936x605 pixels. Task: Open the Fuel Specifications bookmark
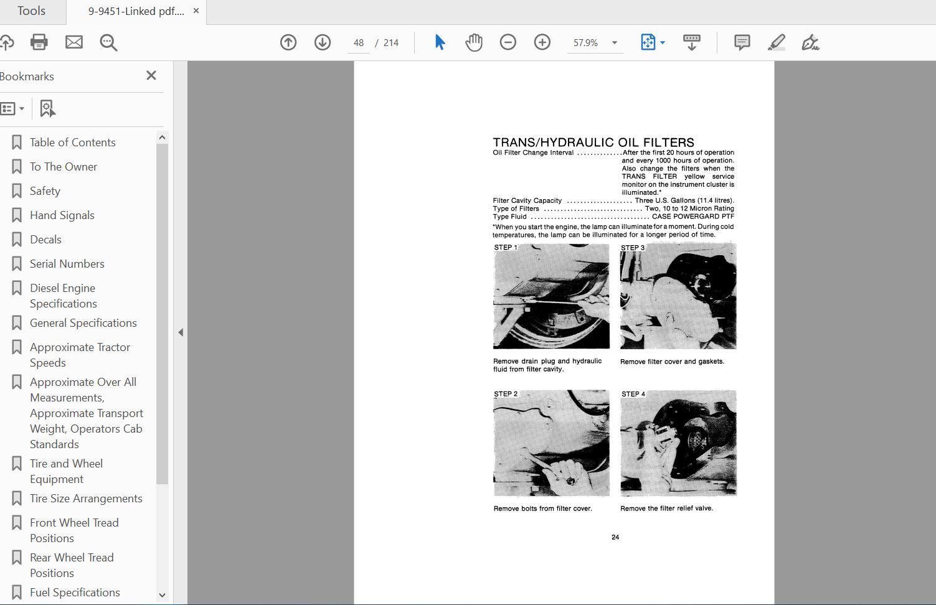point(75,593)
